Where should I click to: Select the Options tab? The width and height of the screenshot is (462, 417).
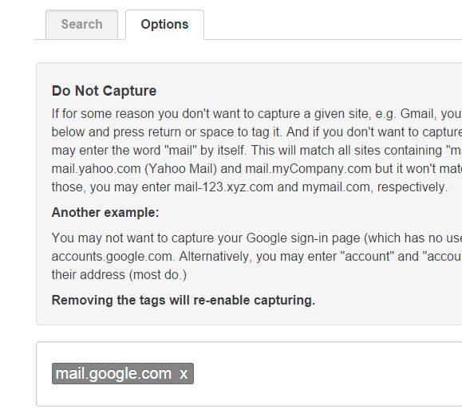point(164,25)
